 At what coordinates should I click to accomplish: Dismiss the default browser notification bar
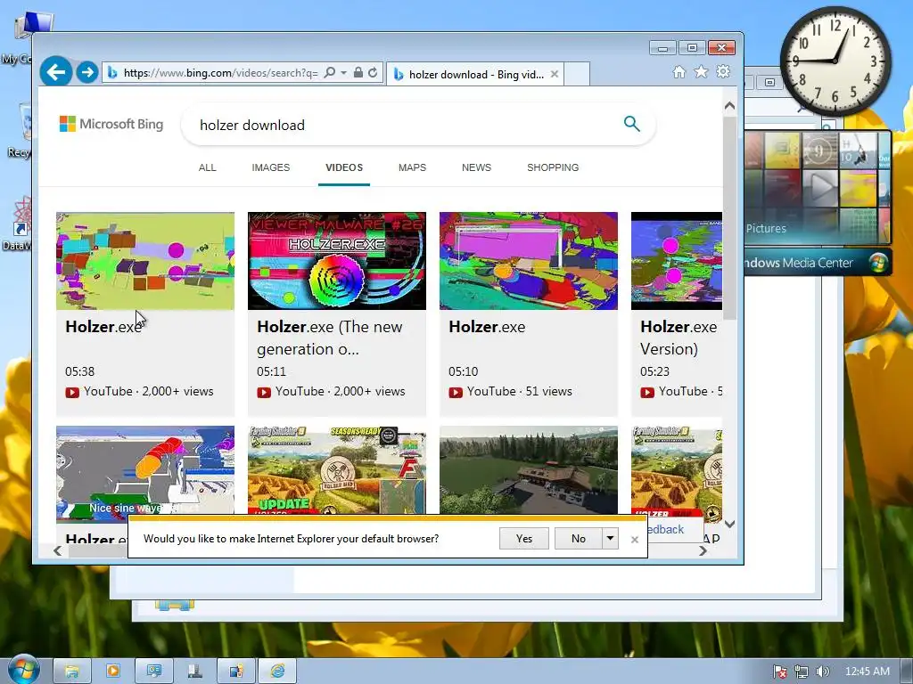(x=635, y=540)
